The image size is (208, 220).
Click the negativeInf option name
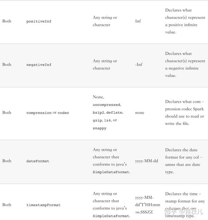pos(39,65)
